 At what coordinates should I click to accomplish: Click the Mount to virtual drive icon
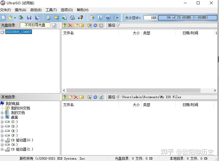point(72,18)
